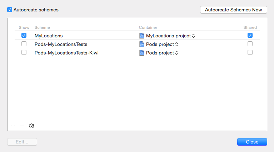Mark Pods-MyLocationsTests scheme as Shared
This screenshot has width=274, height=152.
250,44
